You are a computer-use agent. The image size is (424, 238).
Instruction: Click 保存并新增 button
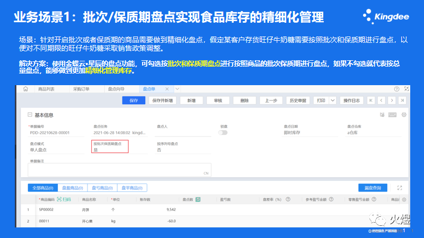point(163,100)
